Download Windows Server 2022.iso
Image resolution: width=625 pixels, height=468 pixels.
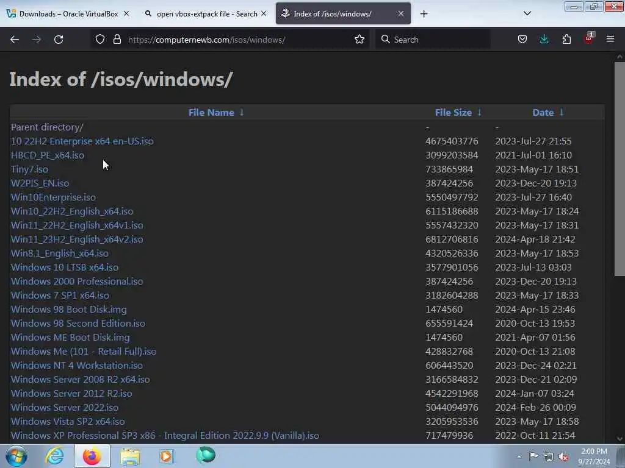click(x=65, y=408)
